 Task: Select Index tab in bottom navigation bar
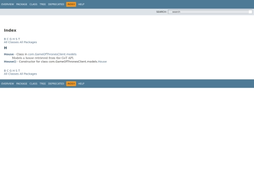pyautogui.click(x=71, y=84)
